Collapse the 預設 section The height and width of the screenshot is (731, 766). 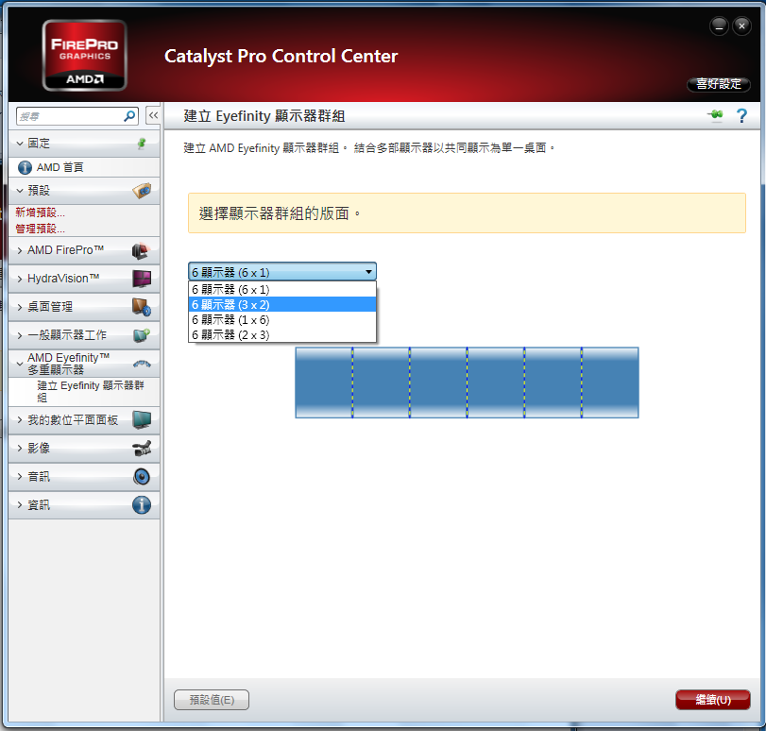20,191
